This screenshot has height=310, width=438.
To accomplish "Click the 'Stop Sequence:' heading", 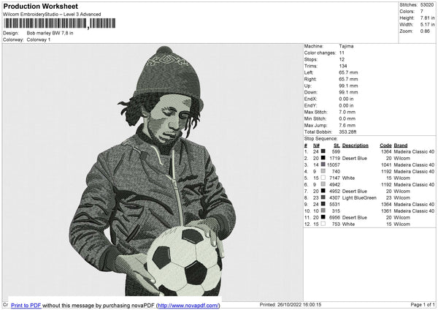I will 320,138.
